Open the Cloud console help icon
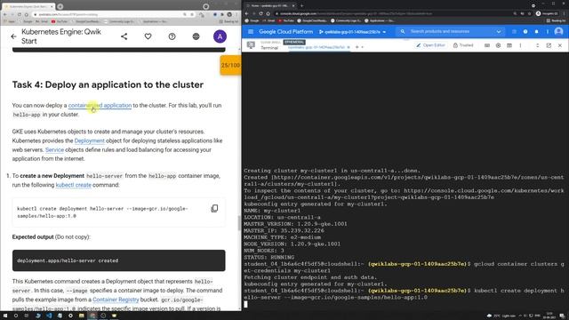Viewport: 569px width, 320px height. pos(525,32)
